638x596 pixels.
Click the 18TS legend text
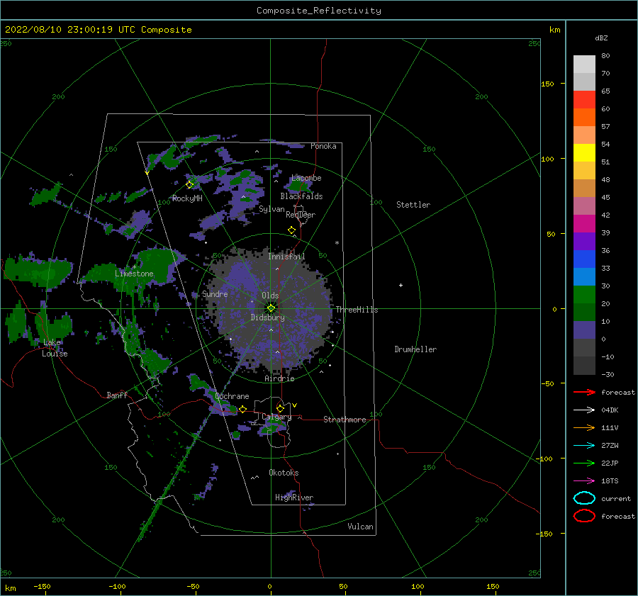tap(610, 481)
